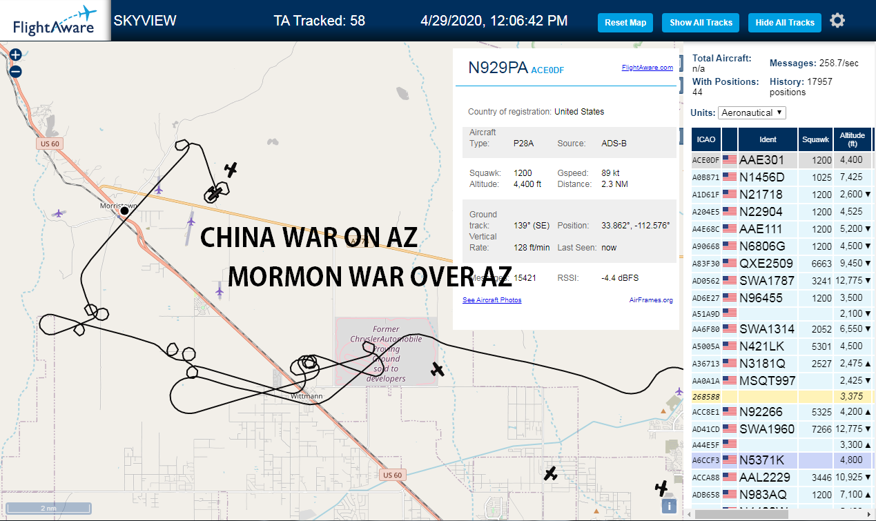This screenshot has height=521, width=876.
Task: Click the Wittmann label on the map
Action: coord(306,397)
